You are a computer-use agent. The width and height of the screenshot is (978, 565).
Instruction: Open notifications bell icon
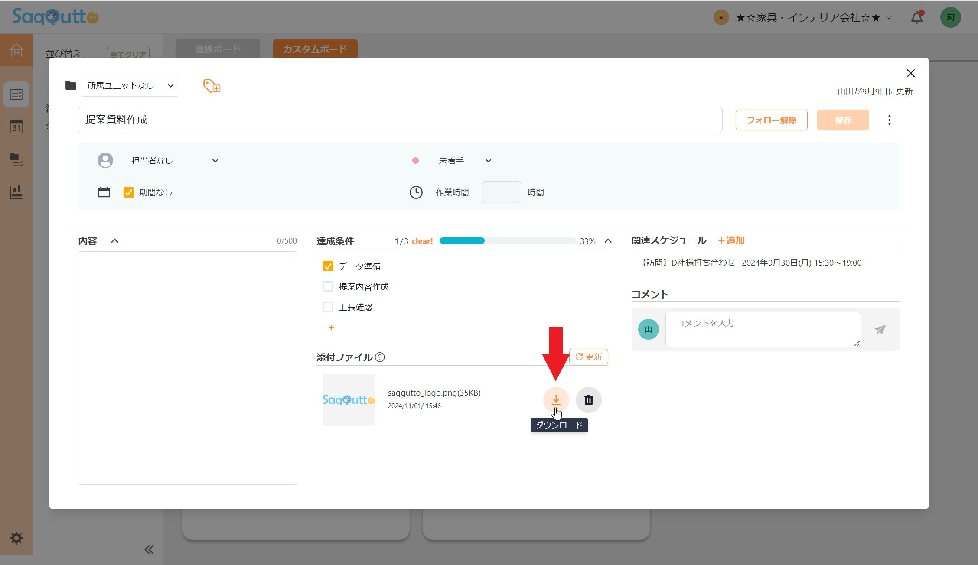916,18
